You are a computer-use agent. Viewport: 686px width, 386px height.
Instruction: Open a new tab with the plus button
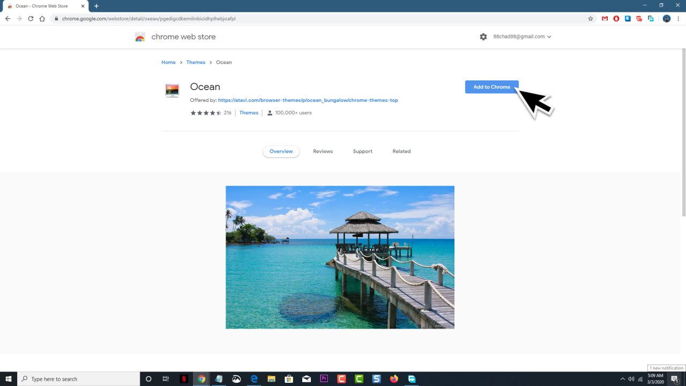tap(96, 6)
